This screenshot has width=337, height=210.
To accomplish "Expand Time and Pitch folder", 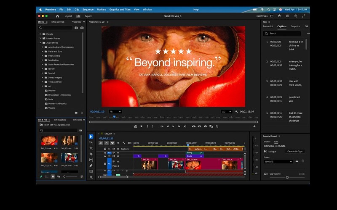I will 42,82.
